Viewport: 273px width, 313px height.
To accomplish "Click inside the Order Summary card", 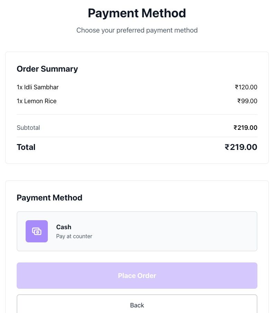I will pos(137,107).
